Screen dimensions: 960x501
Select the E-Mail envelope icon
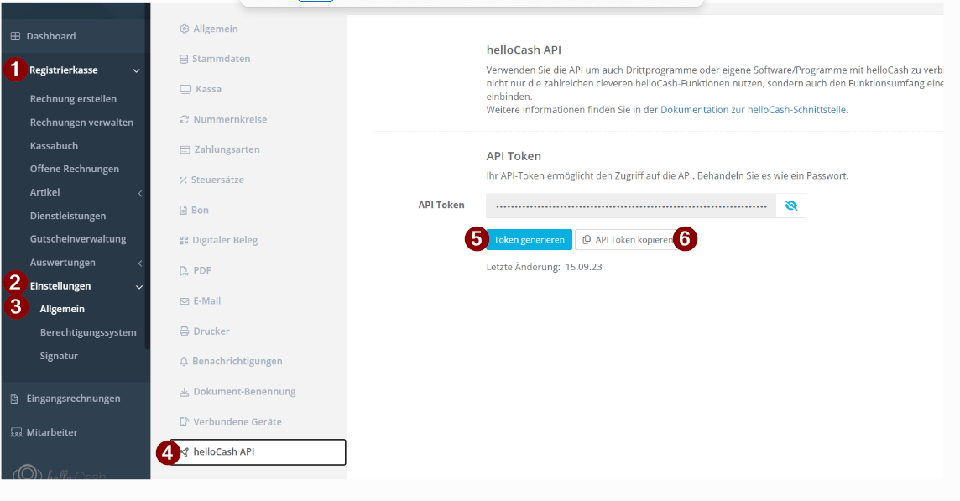(x=184, y=301)
